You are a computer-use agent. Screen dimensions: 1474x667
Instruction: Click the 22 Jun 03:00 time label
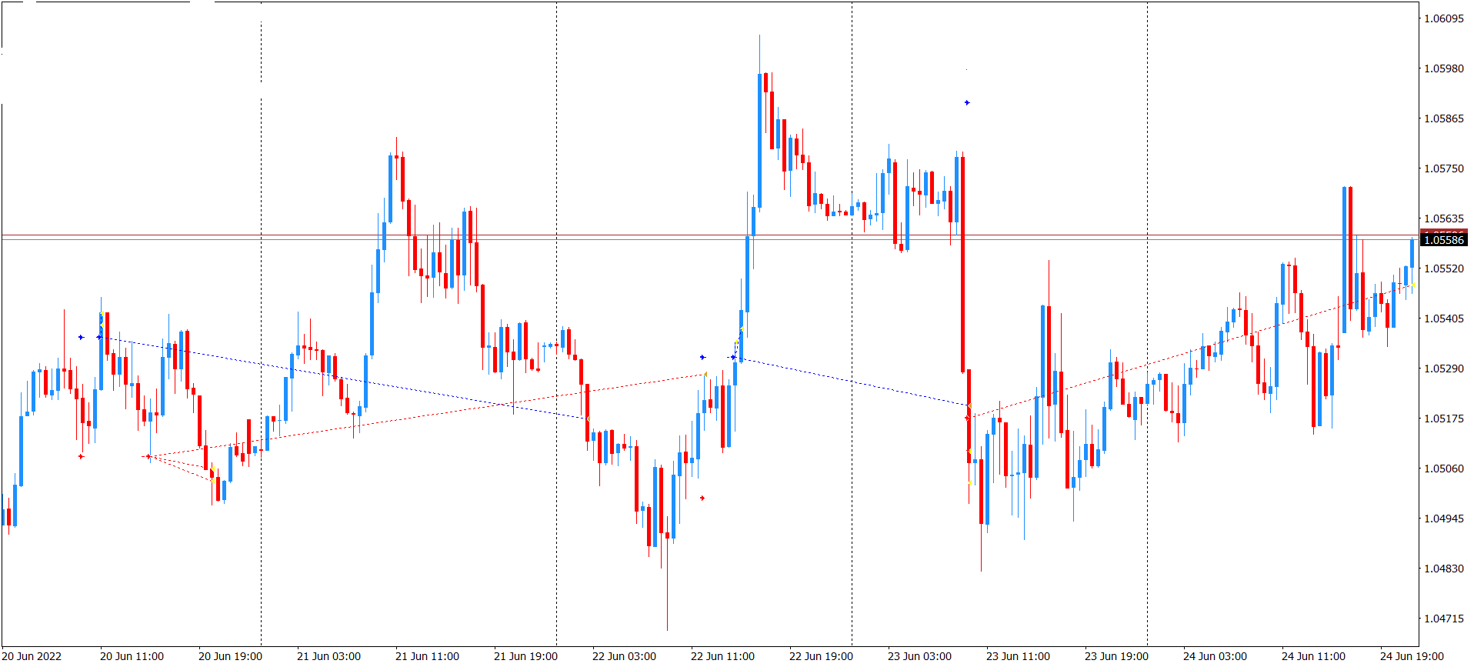click(x=624, y=656)
